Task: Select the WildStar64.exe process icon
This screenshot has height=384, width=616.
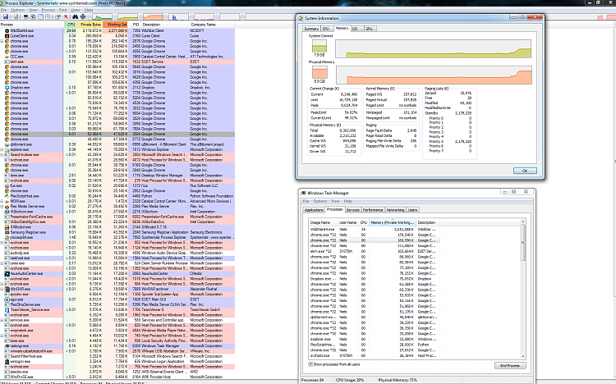Action: 7,30
